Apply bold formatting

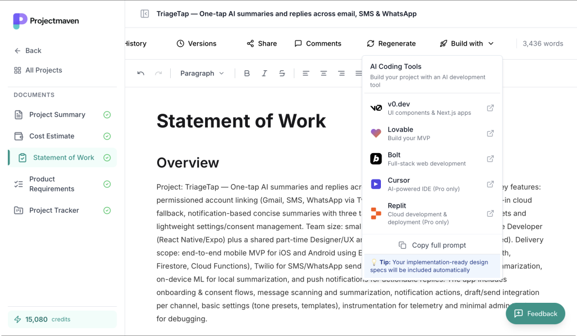click(x=247, y=73)
